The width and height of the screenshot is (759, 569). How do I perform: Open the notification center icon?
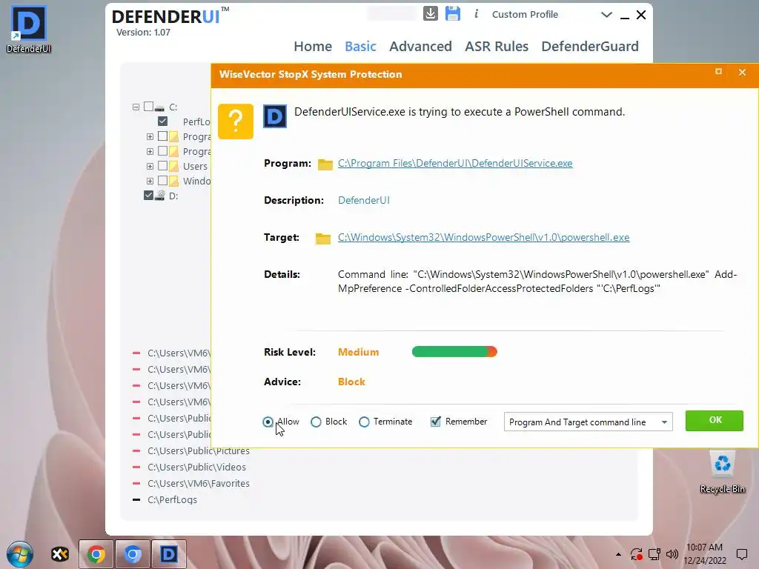(x=741, y=554)
